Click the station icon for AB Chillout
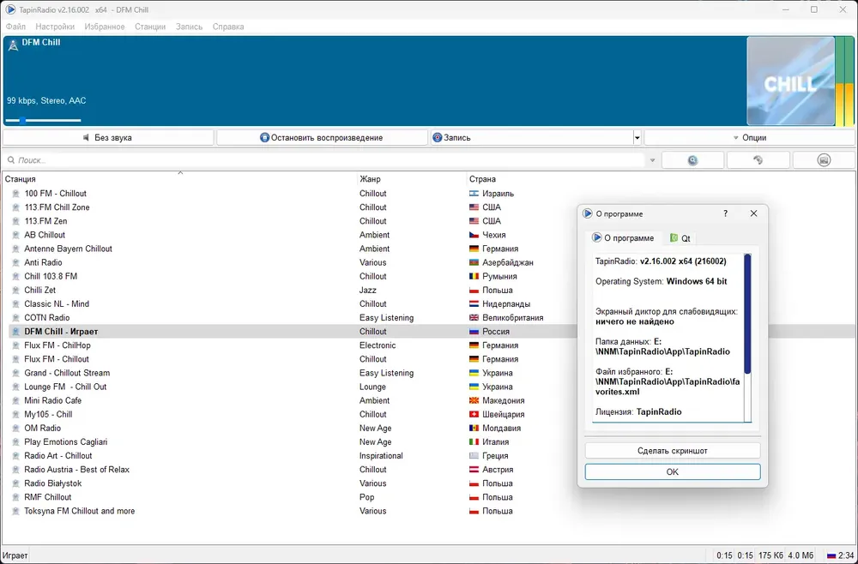 click(15, 235)
